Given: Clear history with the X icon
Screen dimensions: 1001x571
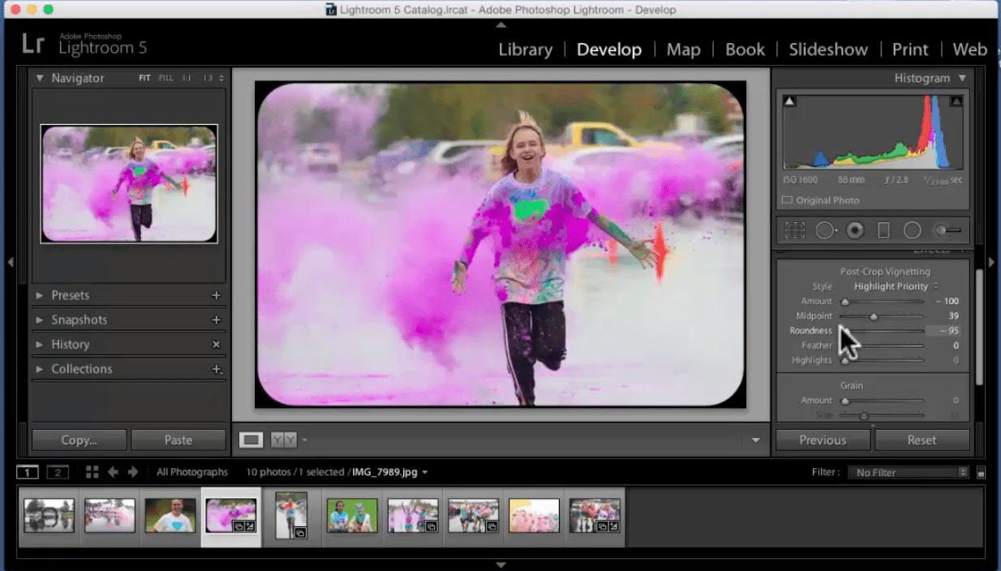Looking at the screenshot, I should [216, 344].
